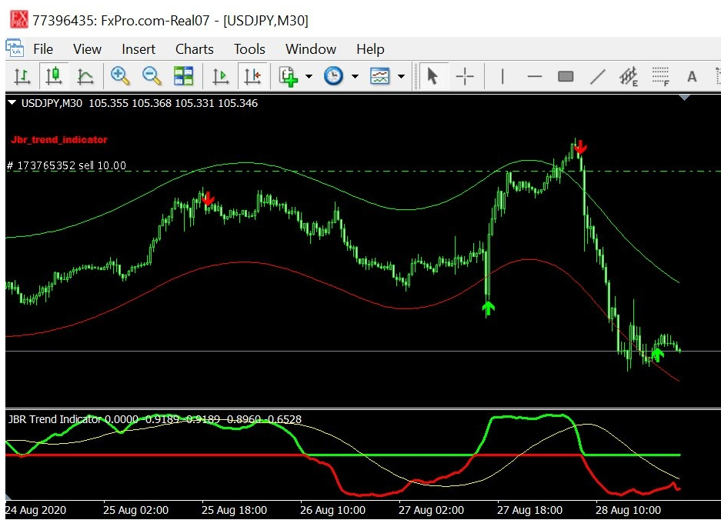Toggle chart shift from right border

tap(252, 76)
